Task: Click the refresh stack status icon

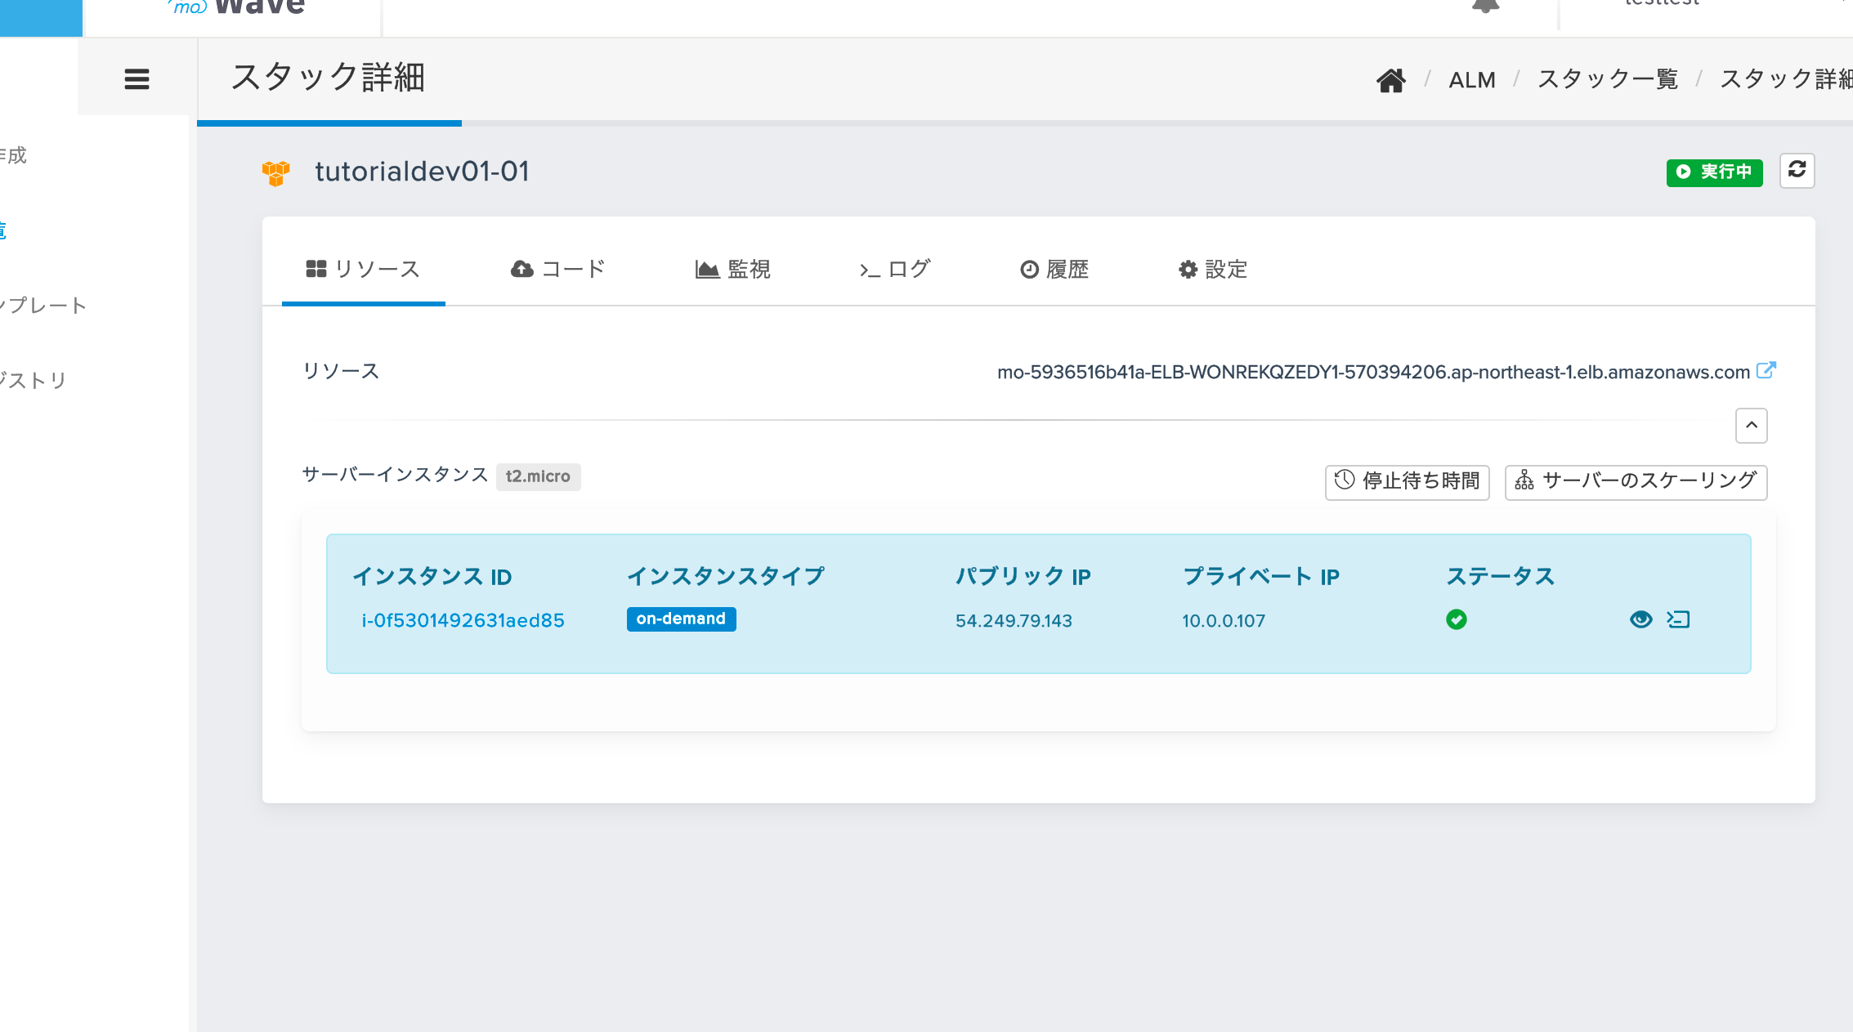Action: 1797,170
